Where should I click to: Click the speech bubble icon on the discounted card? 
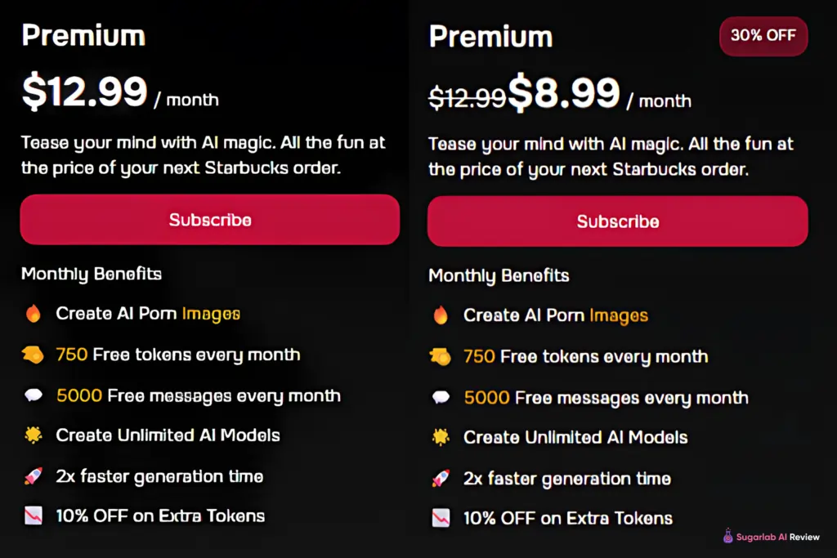click(x=442, y=397)
